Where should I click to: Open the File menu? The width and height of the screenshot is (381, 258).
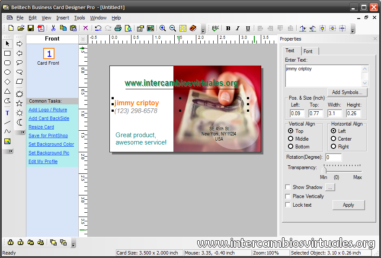pos(20,18)
